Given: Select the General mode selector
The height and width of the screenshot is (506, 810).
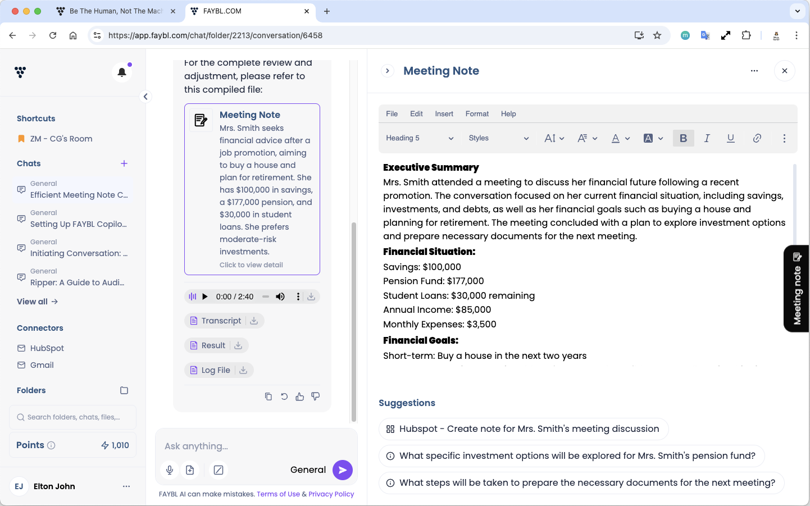Looking at the screenshot, I should pyautogui.click(x=308, y=470).
